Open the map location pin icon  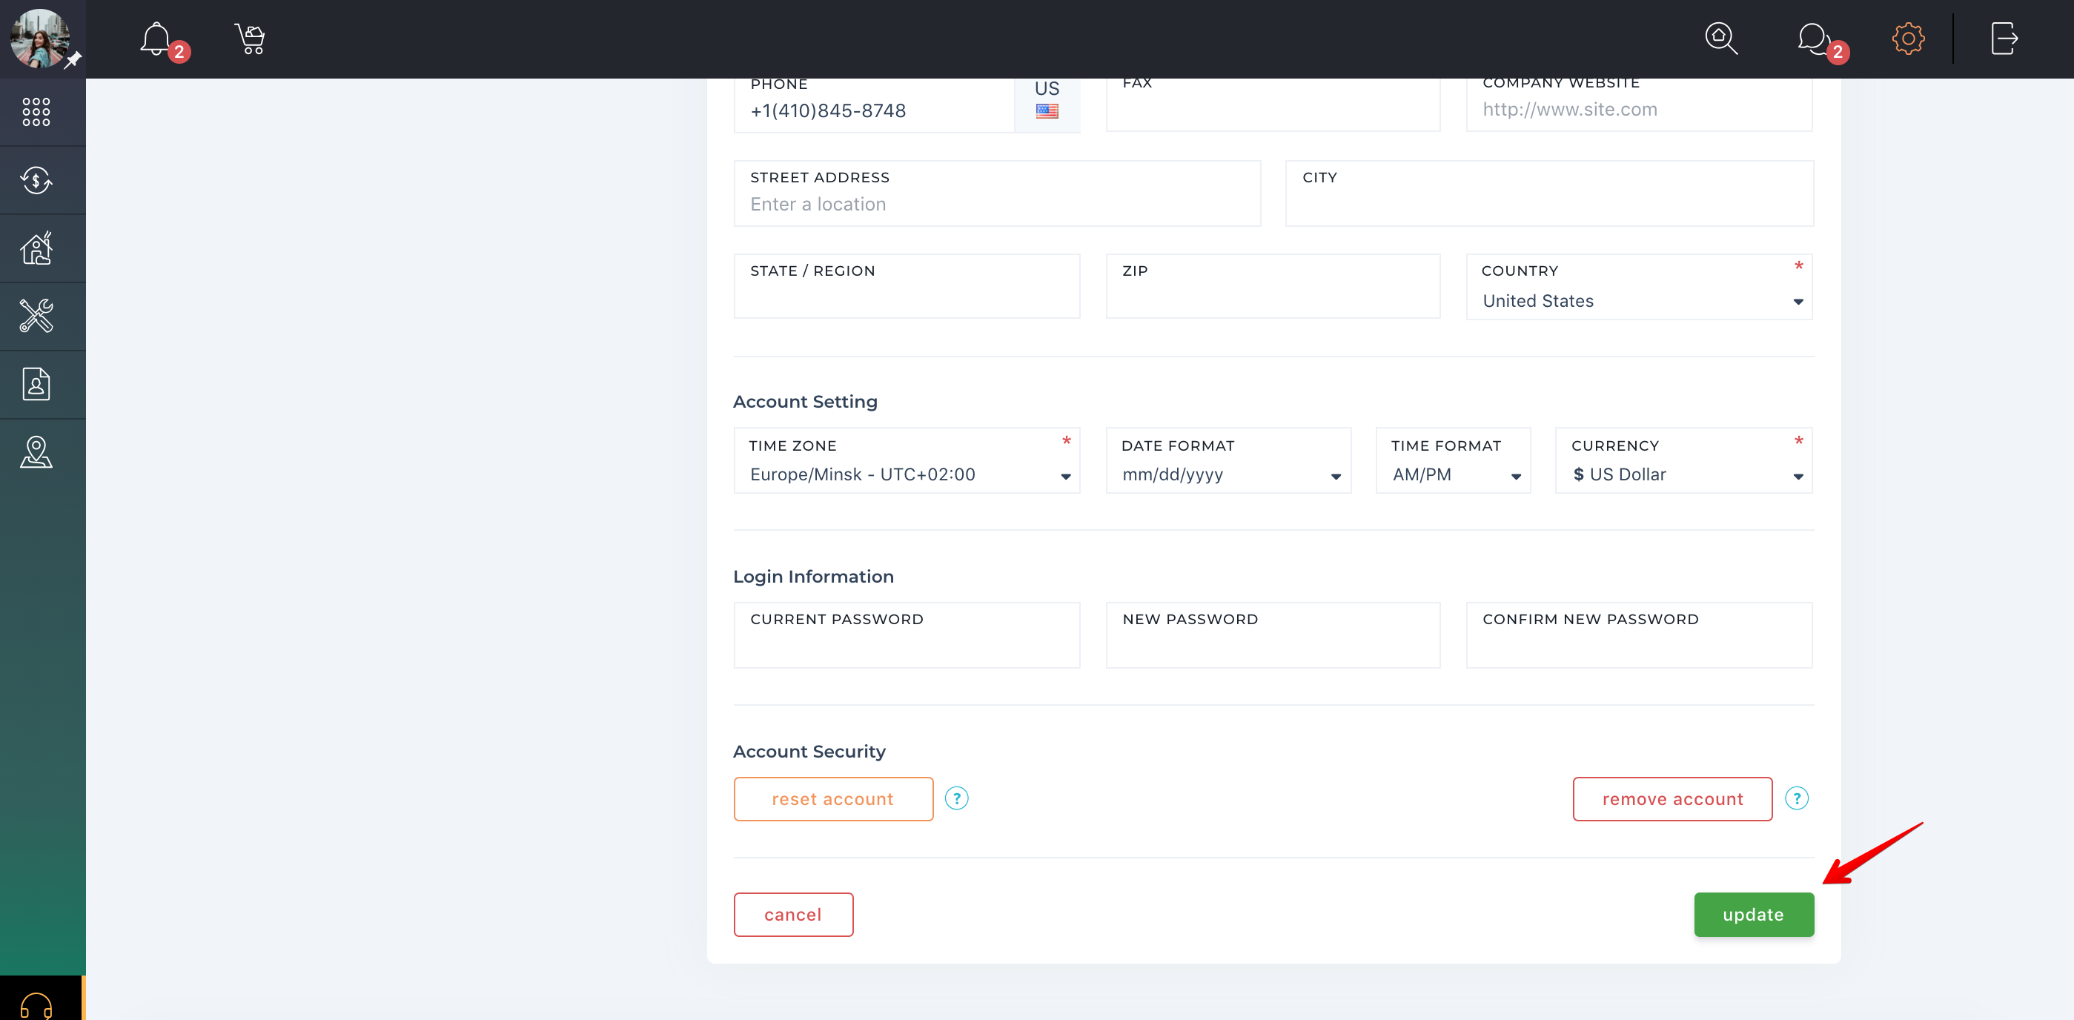tap(36, 452)
